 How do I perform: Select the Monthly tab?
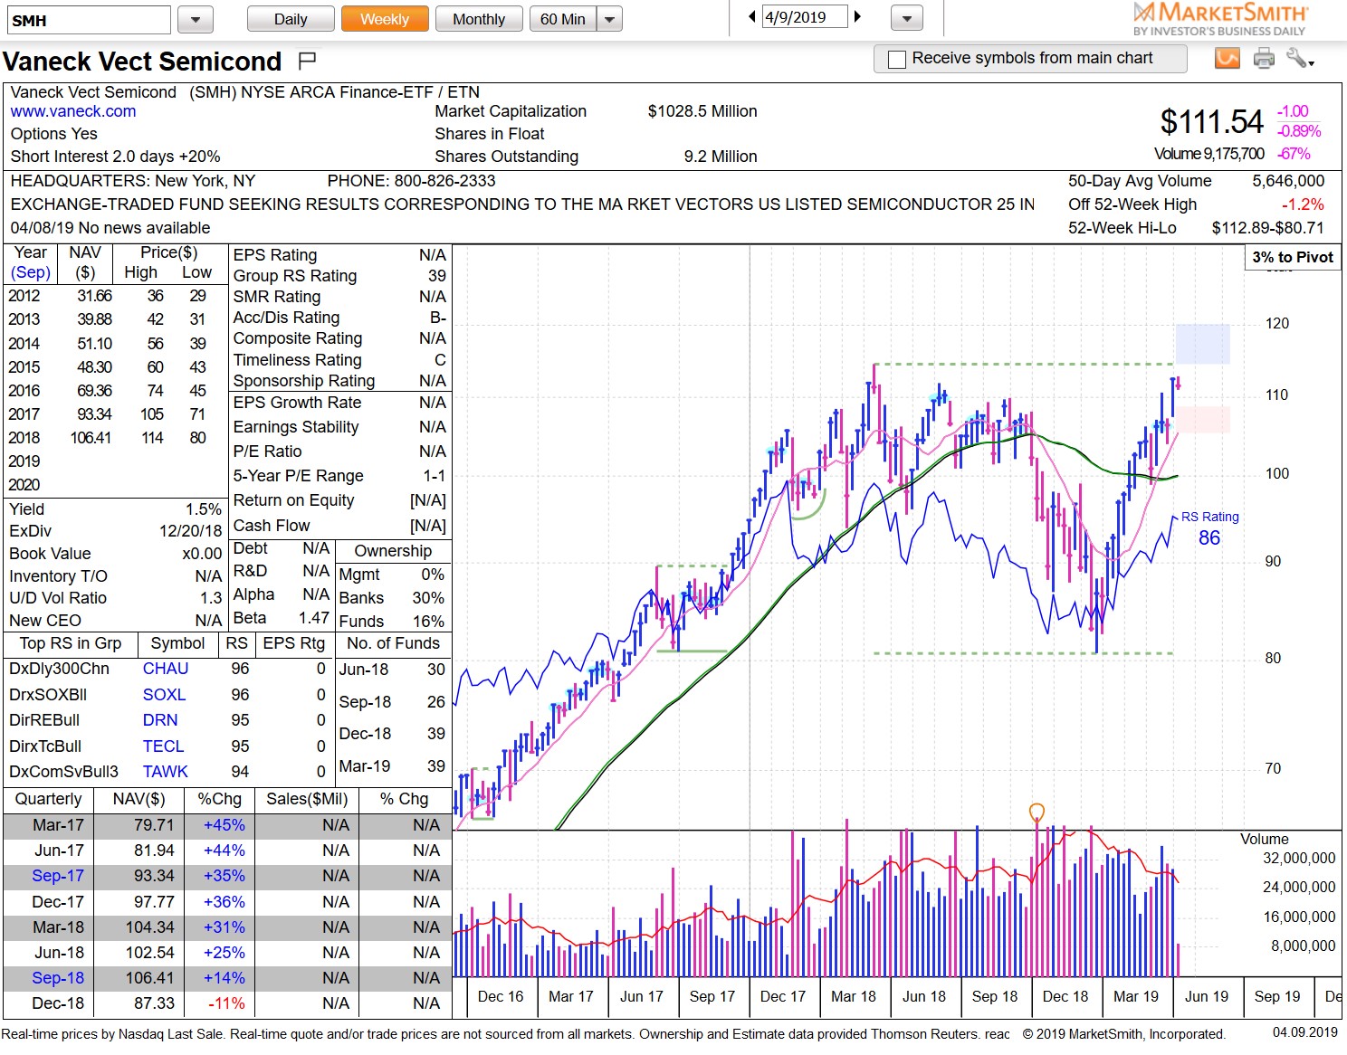(479, 18)
